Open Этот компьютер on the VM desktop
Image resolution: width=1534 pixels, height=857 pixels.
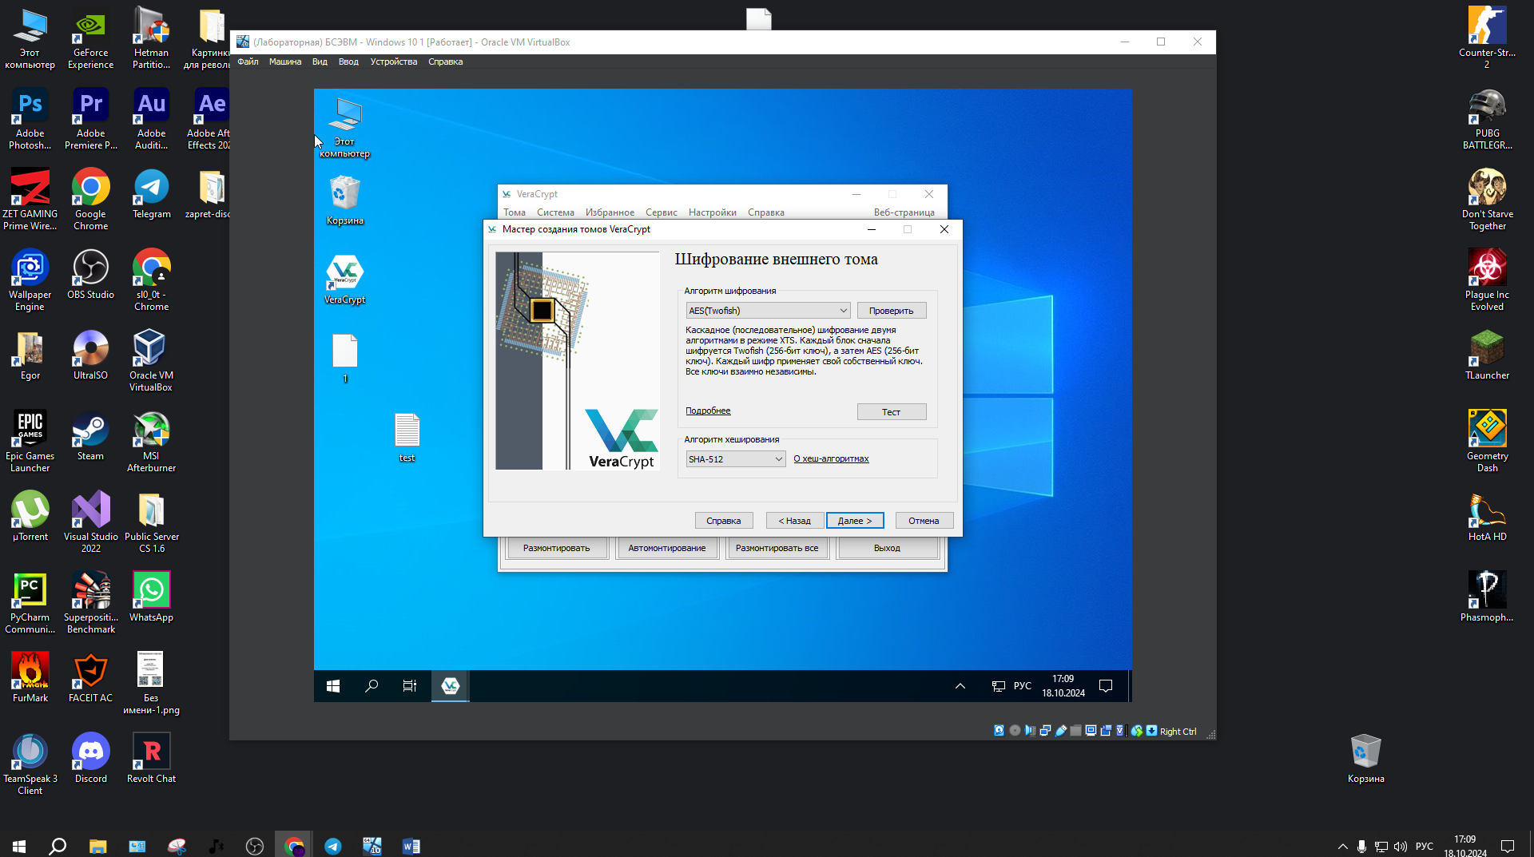coord(345,128)
